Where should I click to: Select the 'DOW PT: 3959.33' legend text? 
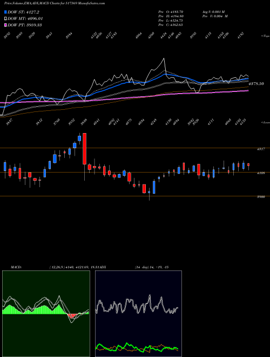(24, 25)
